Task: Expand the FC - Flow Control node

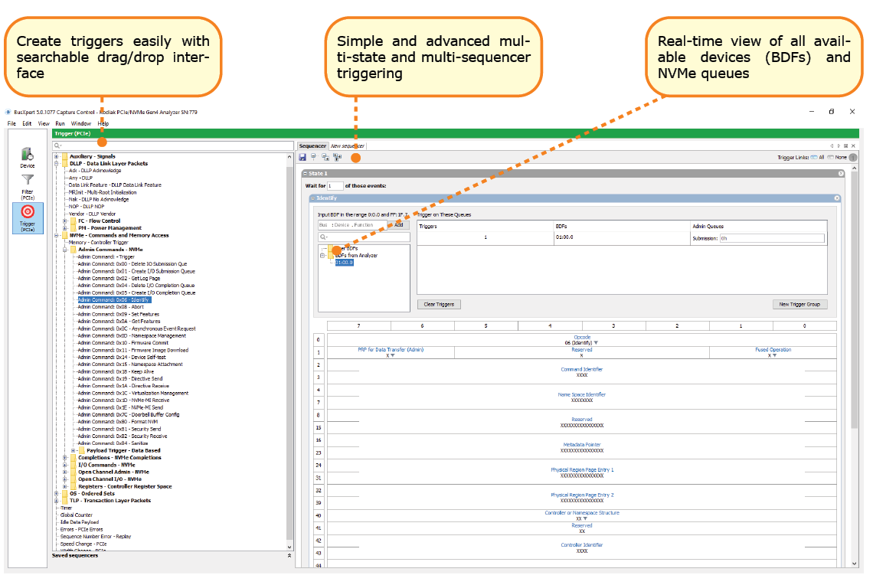Action: tap(64, 221)
